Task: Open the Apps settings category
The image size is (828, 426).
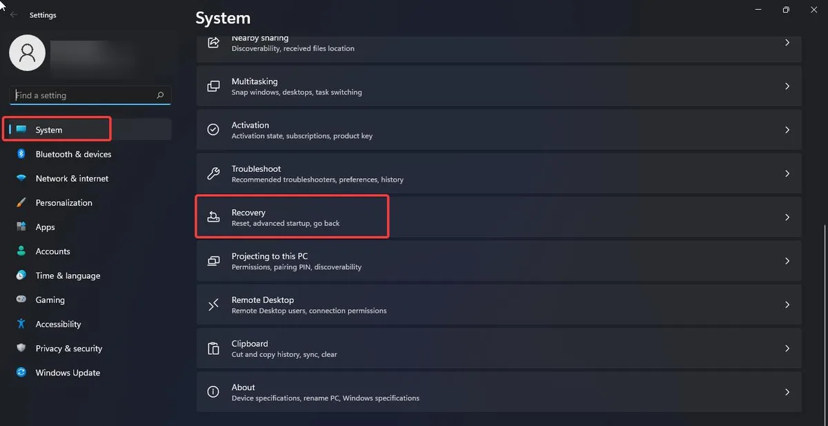Action: 90,226
